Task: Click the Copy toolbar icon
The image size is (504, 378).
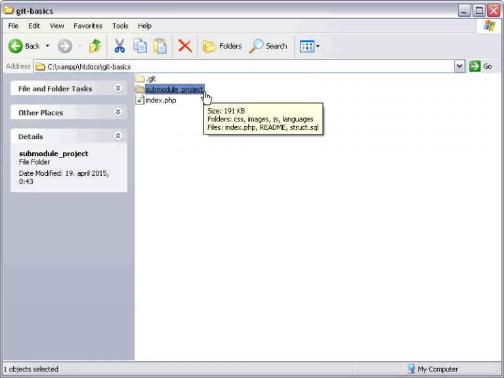Action: [x=140, y=46]
